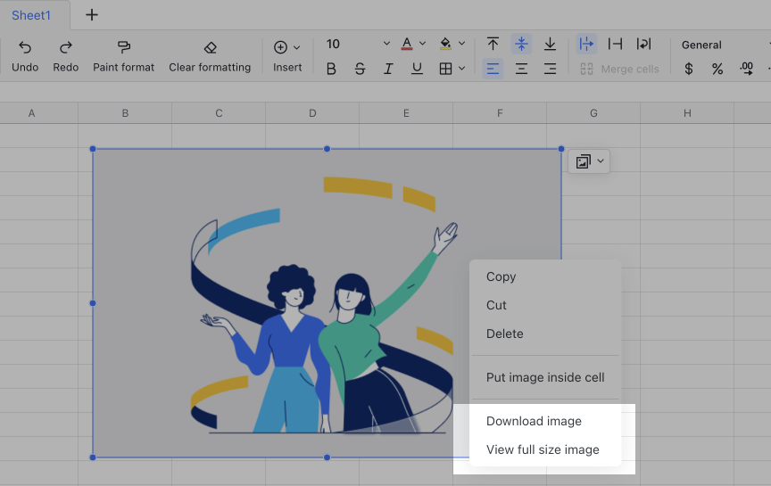The height and width of the screenshot is (486, 771).
Task: Align content to top vertically
Action: (493, 44)
